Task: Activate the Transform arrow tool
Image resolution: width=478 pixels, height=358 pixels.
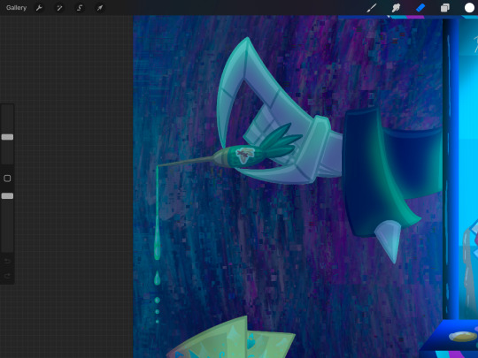Action: point(100,8)
